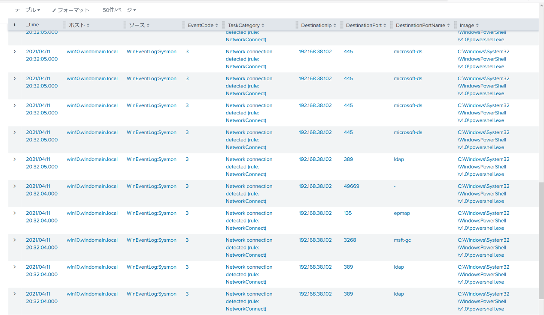Screen dimensions: 544x315
Task: Click the msft-gc port name value
Action: coord(402,240)
